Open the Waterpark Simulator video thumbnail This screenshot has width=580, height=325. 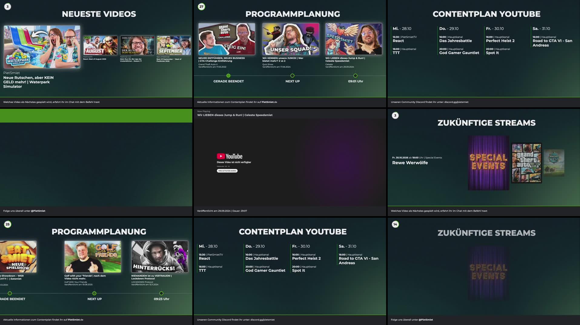click(42, 47)
